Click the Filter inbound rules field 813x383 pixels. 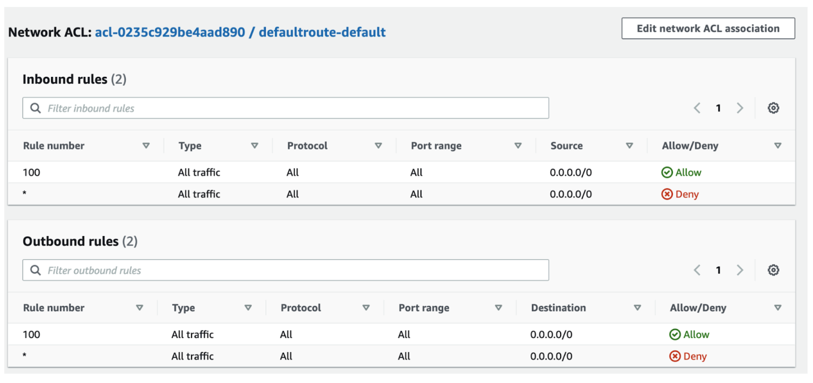click(x=266, y=108)
